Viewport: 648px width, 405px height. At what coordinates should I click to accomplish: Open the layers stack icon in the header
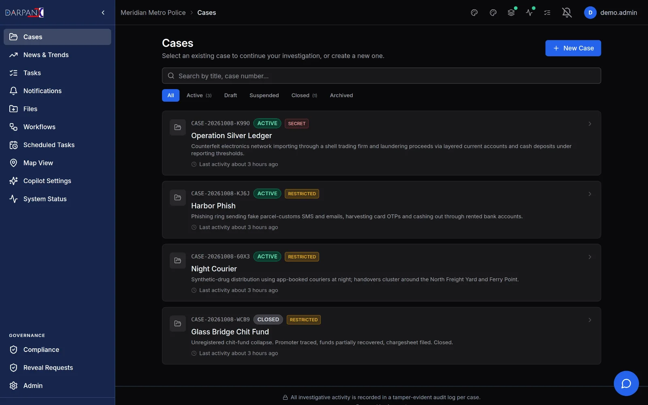coord(511,13)
